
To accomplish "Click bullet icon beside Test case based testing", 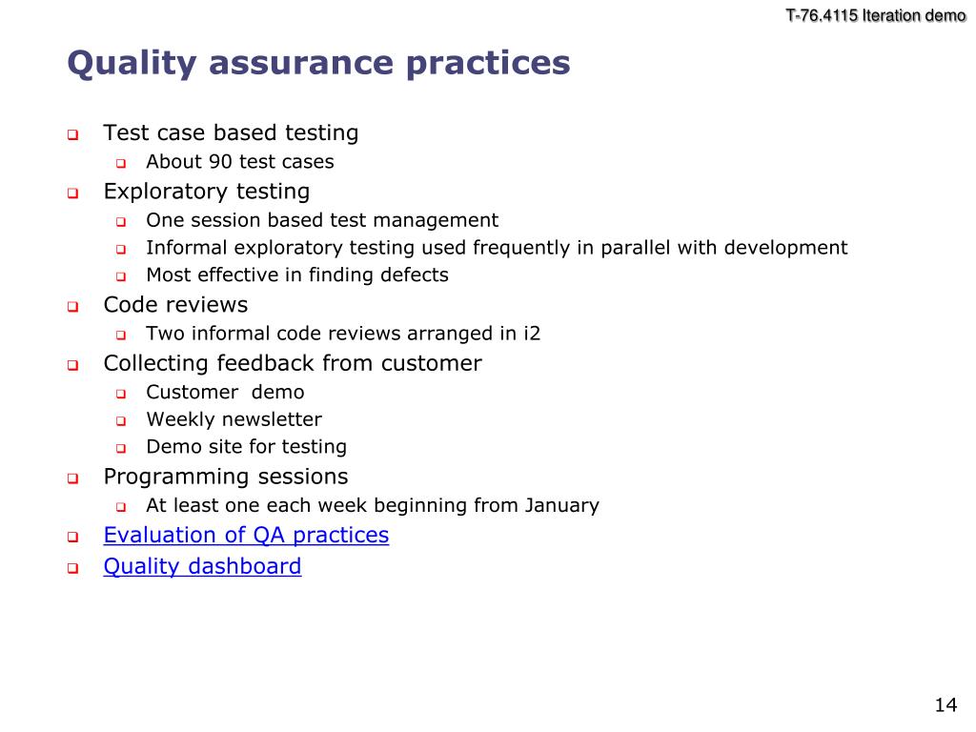I will click(x=72, y=134).
